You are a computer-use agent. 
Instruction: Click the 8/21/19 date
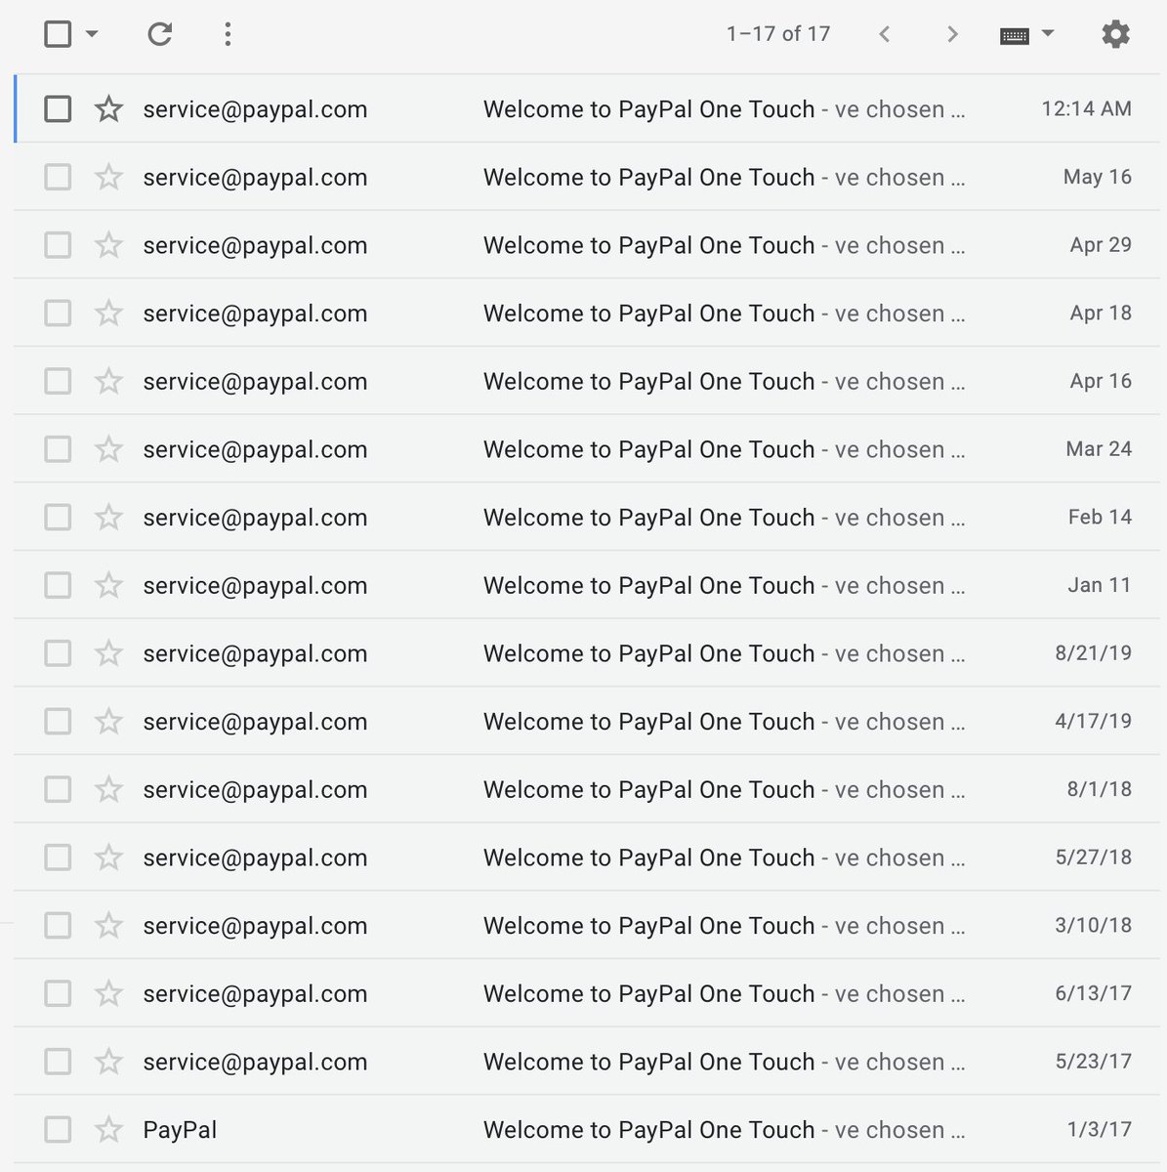(1094, 652)
